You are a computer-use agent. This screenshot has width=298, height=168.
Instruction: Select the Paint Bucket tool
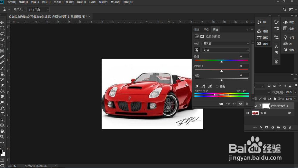(x=2, y=91)
